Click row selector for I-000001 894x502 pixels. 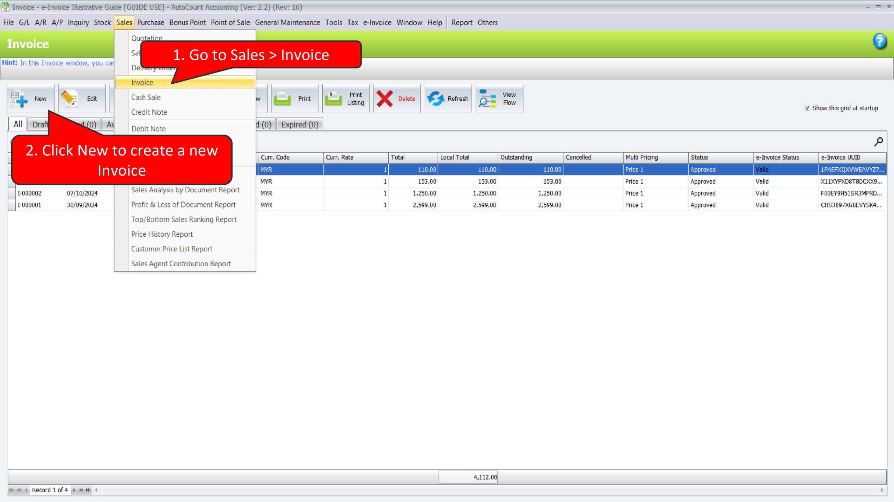12,205
